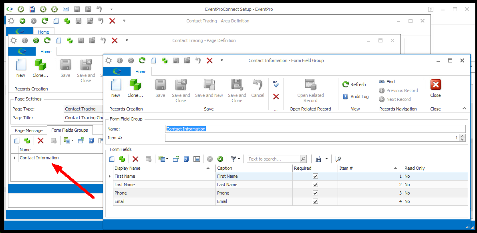Collapse the Form Field Group ribbon chevron
The image size is (477, 233).
[464, 108]
